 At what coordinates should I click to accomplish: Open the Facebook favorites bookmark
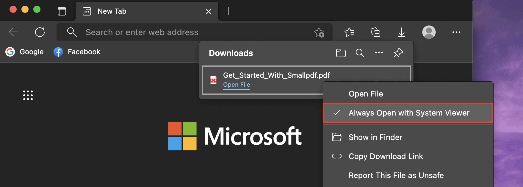tap(77, 52)
